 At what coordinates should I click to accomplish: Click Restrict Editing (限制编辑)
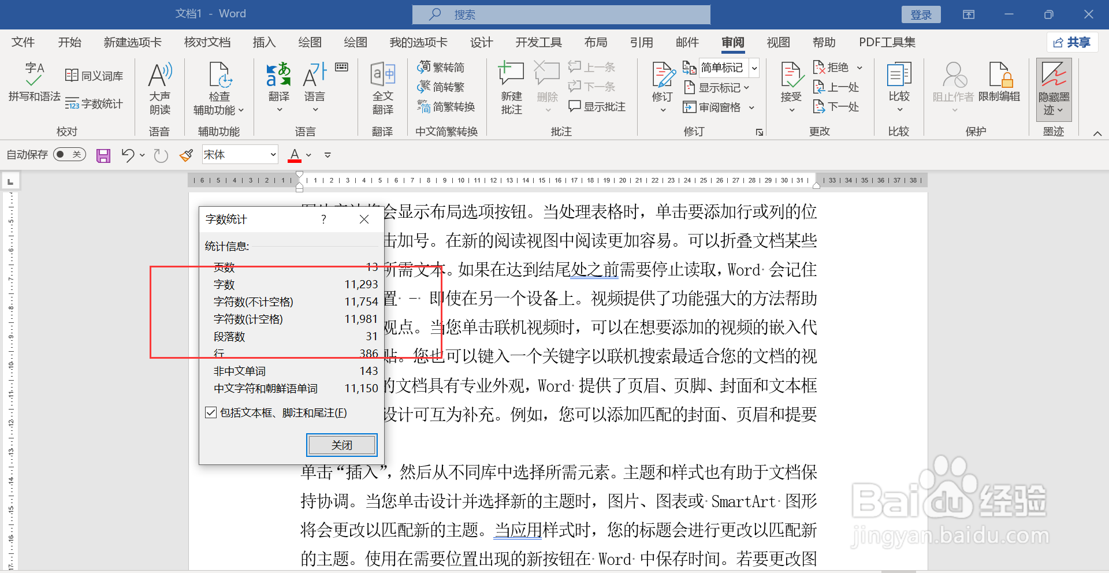(999, 82)
